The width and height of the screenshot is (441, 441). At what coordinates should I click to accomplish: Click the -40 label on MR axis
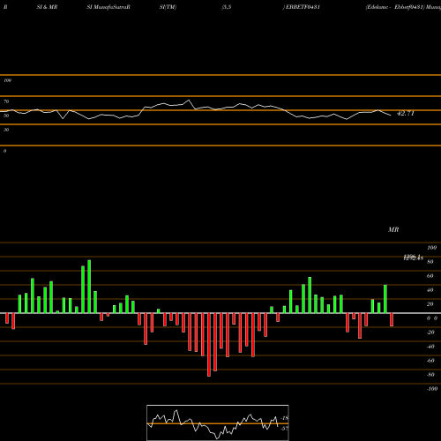click(x=430, y=347)
